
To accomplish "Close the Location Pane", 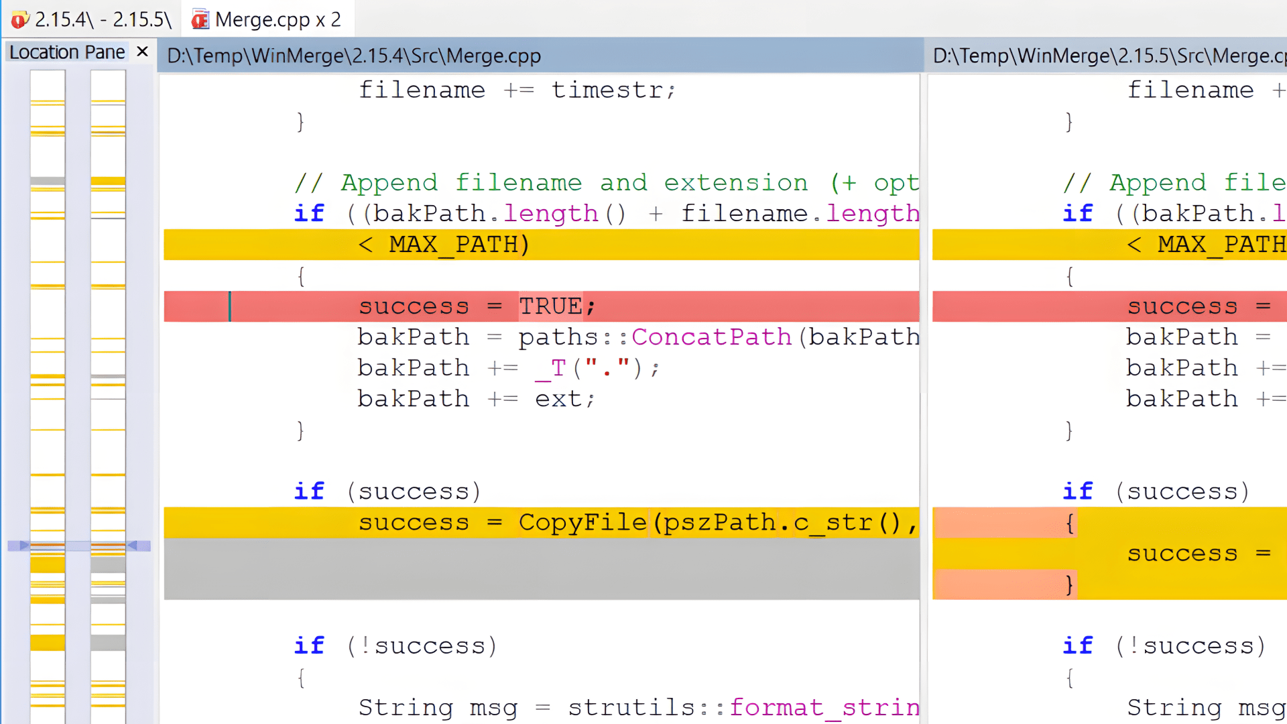I will pyautogui.click(x=142, y=52).
